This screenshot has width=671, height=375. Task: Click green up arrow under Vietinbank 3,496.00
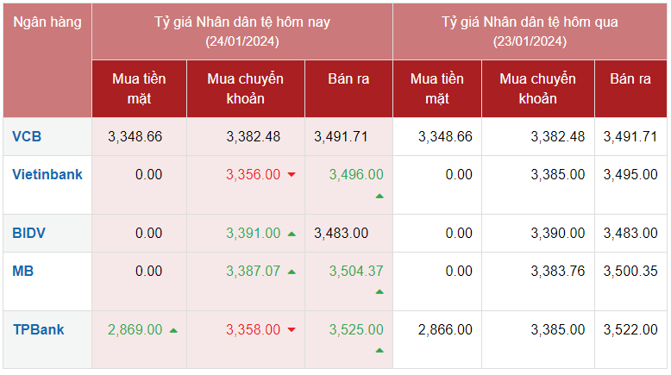coord(379,197)
